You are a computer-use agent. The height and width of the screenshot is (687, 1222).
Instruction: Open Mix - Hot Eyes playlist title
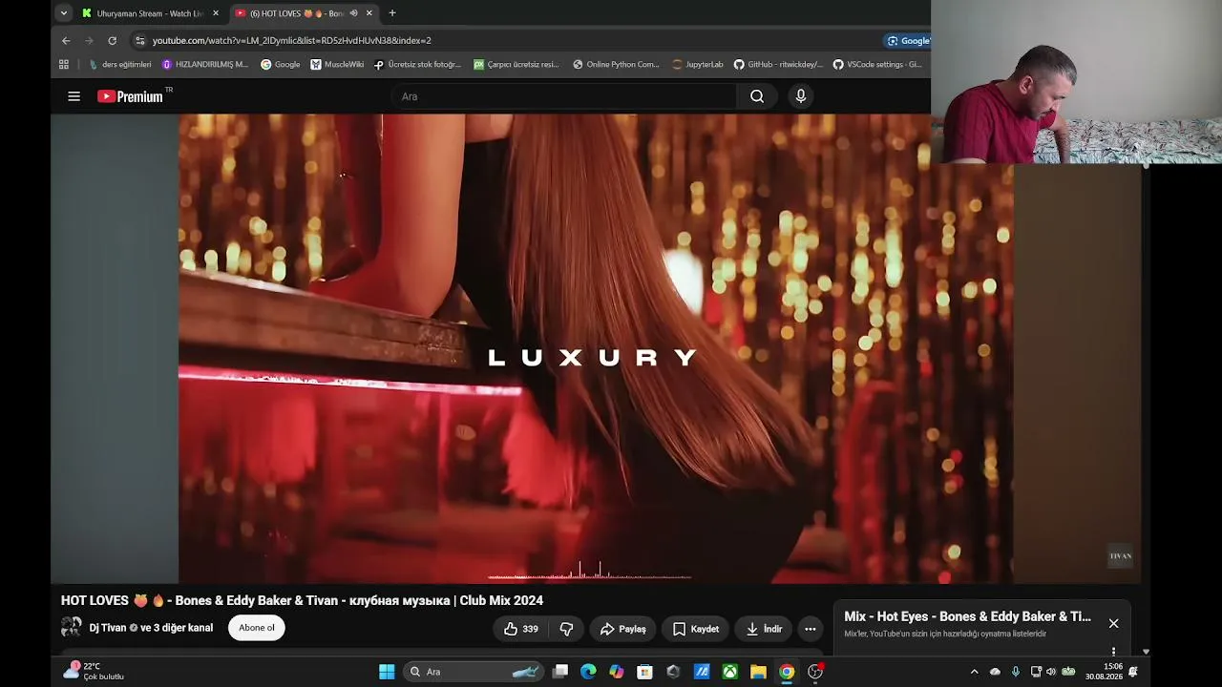967,616
